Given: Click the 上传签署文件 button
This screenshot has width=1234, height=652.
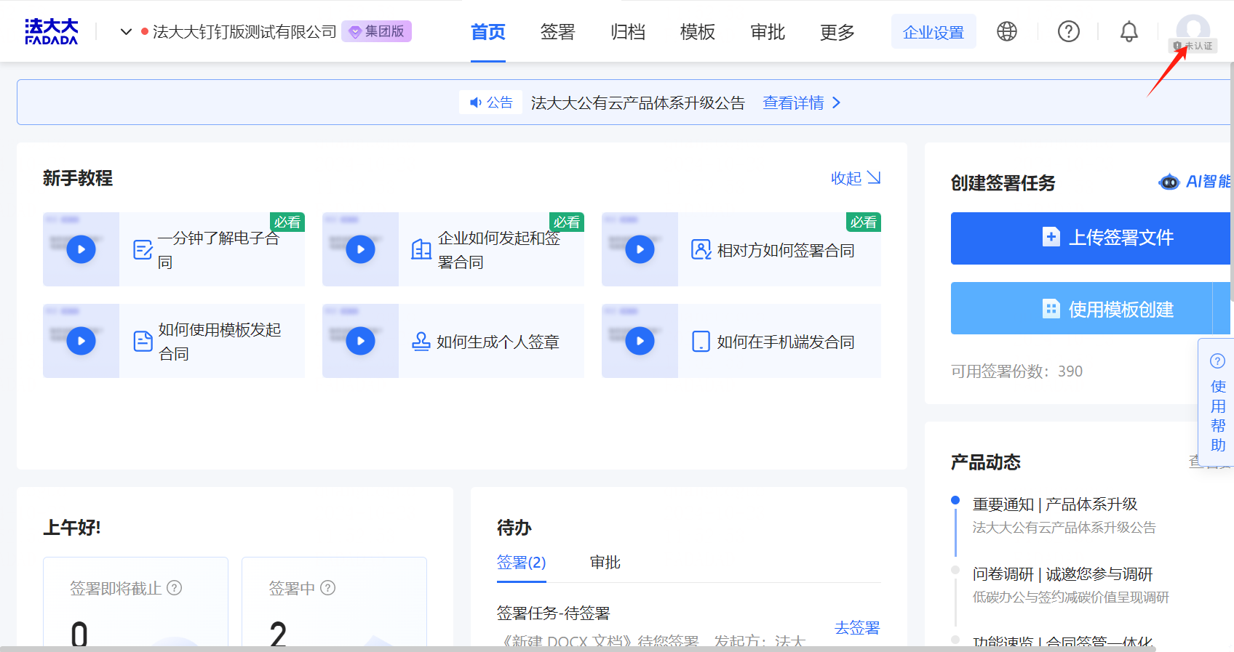Looking at the screenshot, I should pyautogui.click(x=1090, y=238).
